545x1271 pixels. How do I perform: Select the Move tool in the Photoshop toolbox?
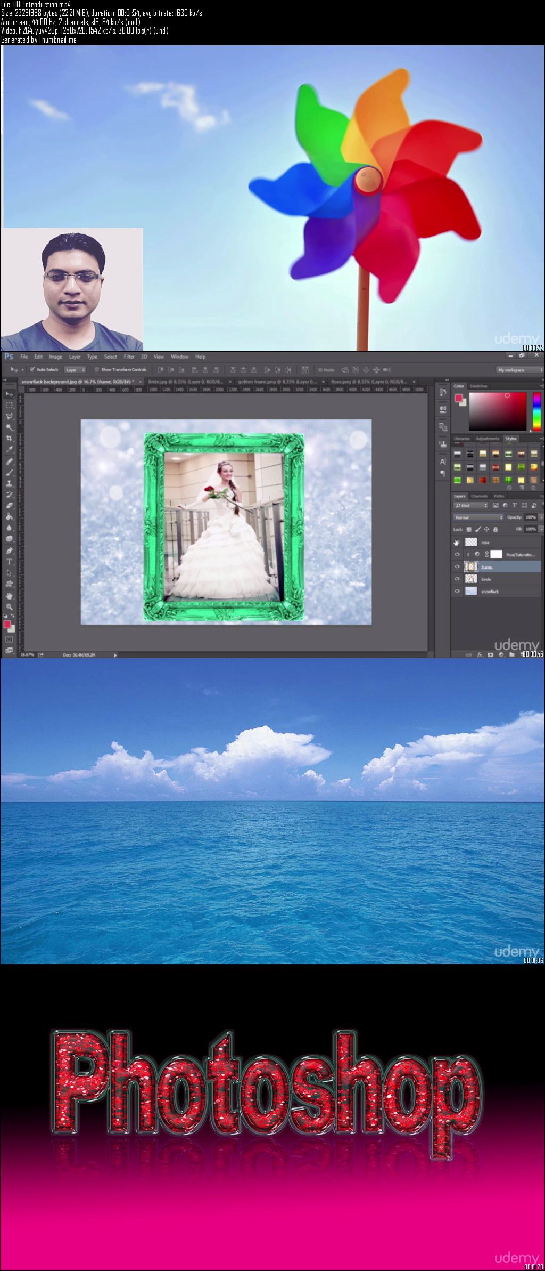pyautogui.click(x=9, y=394)
